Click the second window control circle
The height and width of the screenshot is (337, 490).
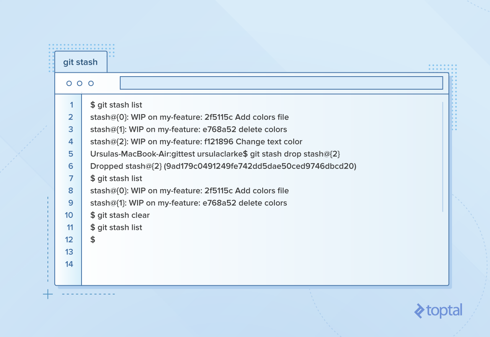(80, 83)
